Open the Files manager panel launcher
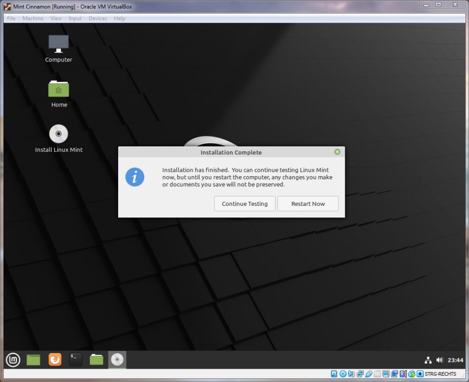 (x=96, y=360)
